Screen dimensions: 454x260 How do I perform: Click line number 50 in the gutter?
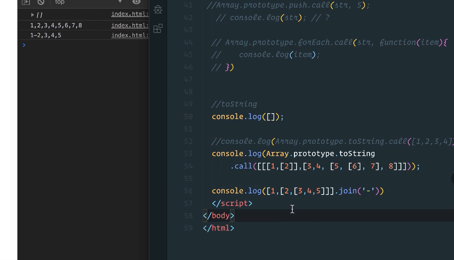[x=188, y=117]
